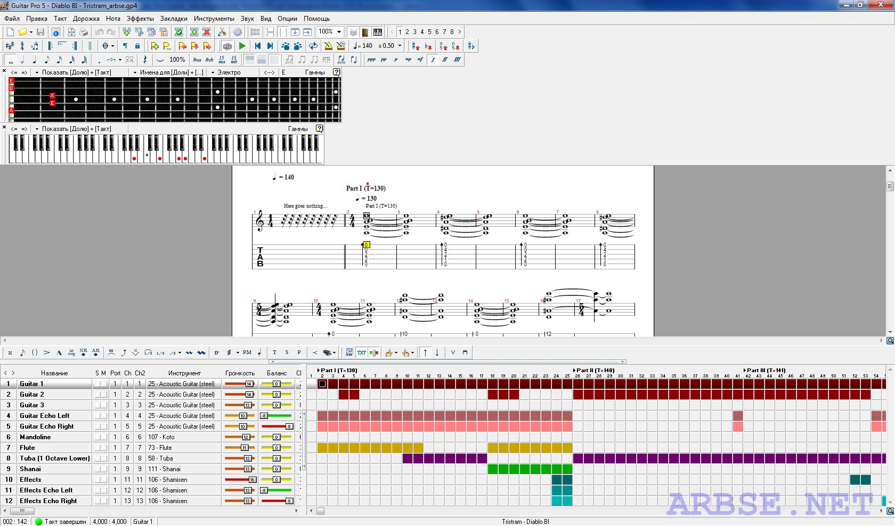Click the key signature icon

[10, 46]
